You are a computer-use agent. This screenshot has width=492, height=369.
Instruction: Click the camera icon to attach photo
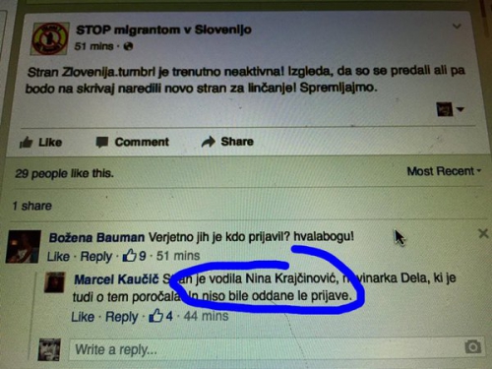click(x=472, y=346)
